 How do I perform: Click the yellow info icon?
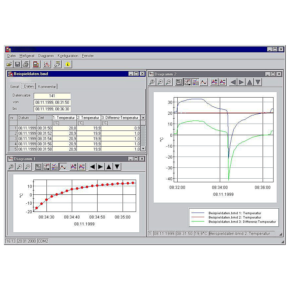pos(68,64)
